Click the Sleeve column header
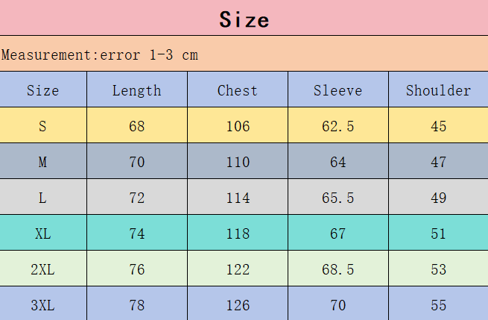488x320 pixels. [338, 90]
